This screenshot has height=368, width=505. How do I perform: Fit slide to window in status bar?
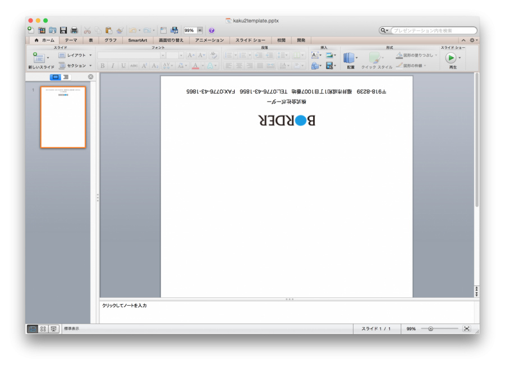pyautogui.click(x=467, y=329)
